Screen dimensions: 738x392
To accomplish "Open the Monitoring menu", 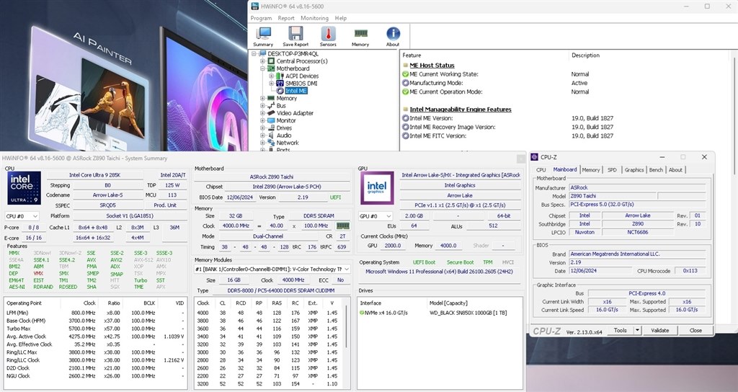I will click(x=314, y=18).
